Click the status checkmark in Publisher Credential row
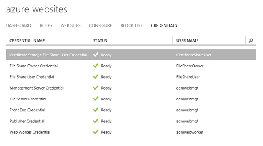The width and height of the screenshot is (263, 146). pos(96,121)
